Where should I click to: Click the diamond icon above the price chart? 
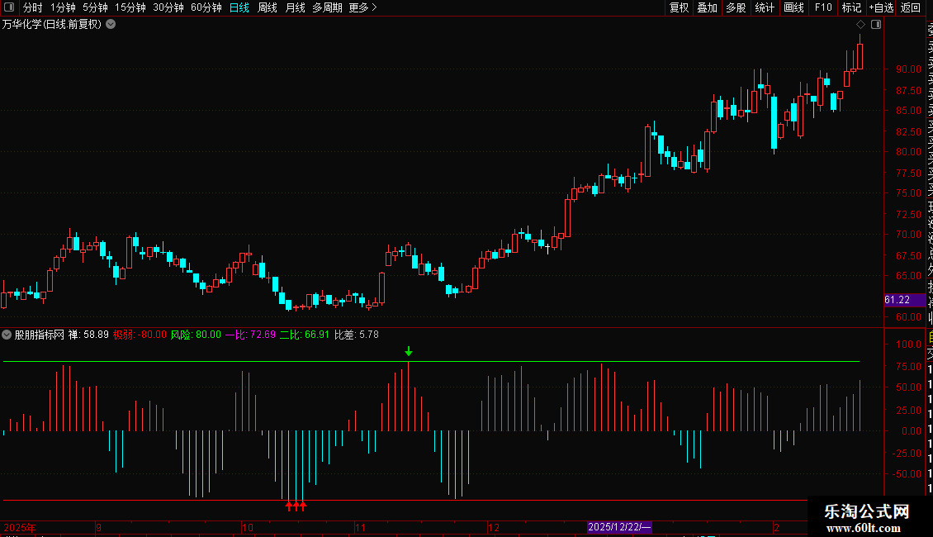click(x=860, y=25)
